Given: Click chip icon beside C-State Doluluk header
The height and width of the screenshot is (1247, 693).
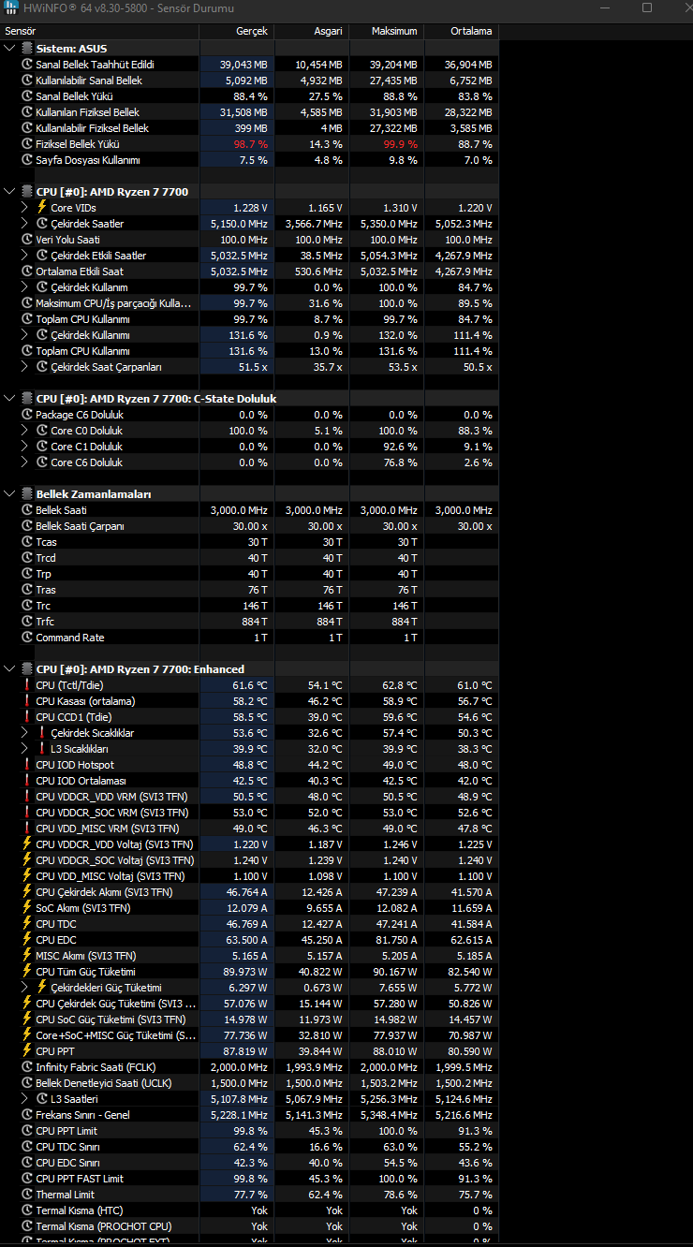Looking at the screenshot, I should 26,399.
